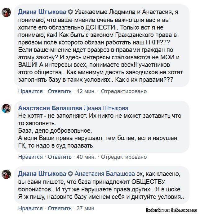Open the 40 мин. timestamp link
The width and height of the screenshot is (200, 215).
pyautogui.click(x=86, y=157)
